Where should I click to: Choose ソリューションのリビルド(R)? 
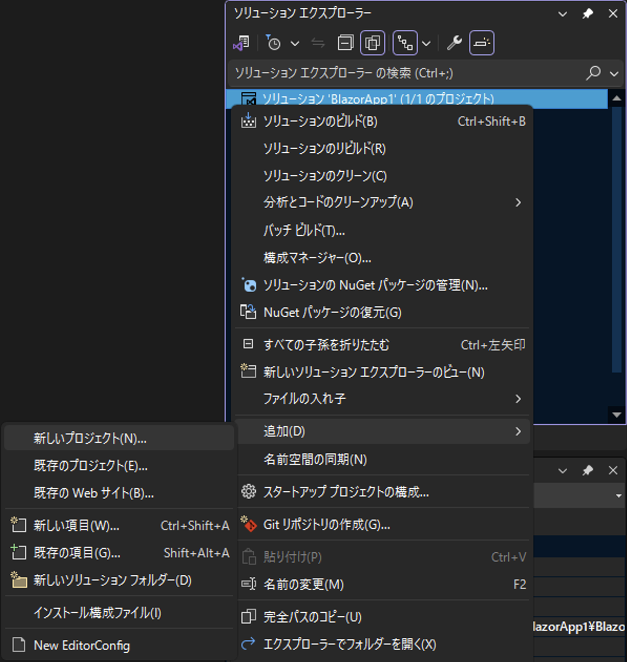point(383,149)
